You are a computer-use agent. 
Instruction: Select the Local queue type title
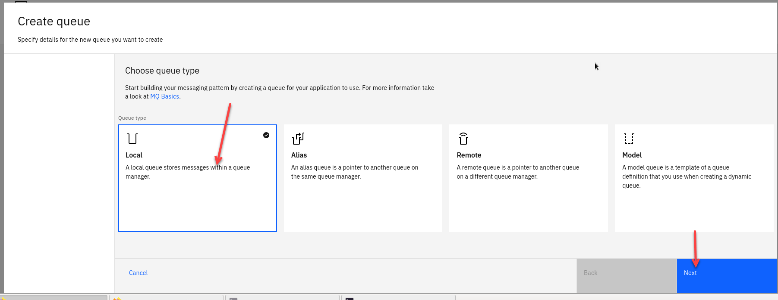(x=134, y=155)
